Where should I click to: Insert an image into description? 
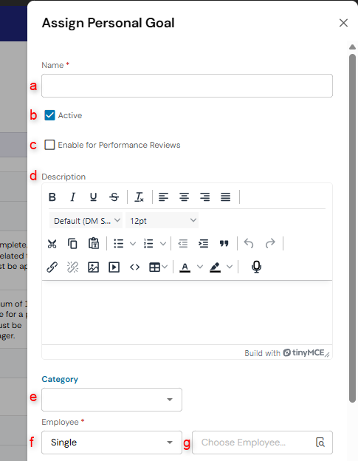tap(94, 267)
